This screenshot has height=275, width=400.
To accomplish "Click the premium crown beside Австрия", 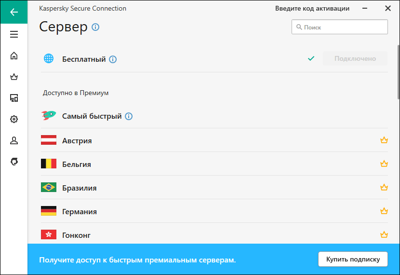I will pos(384,140).
